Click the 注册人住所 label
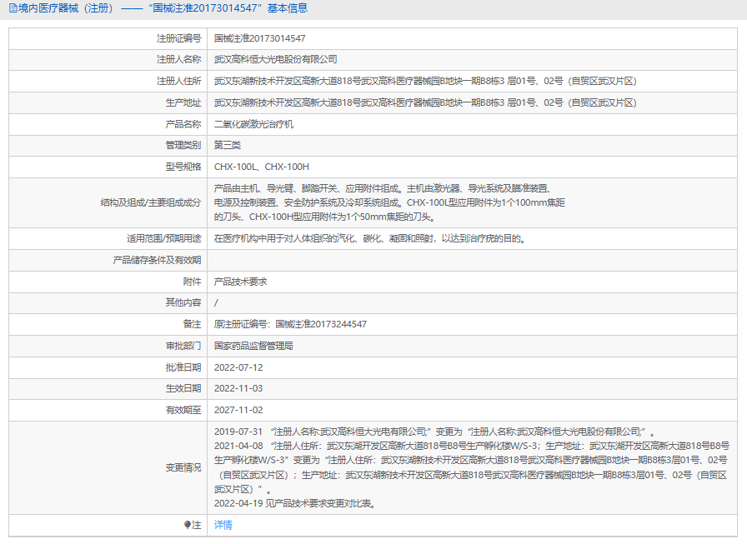The height and width of the screenshot is (544, 747). tap(179, 81)
